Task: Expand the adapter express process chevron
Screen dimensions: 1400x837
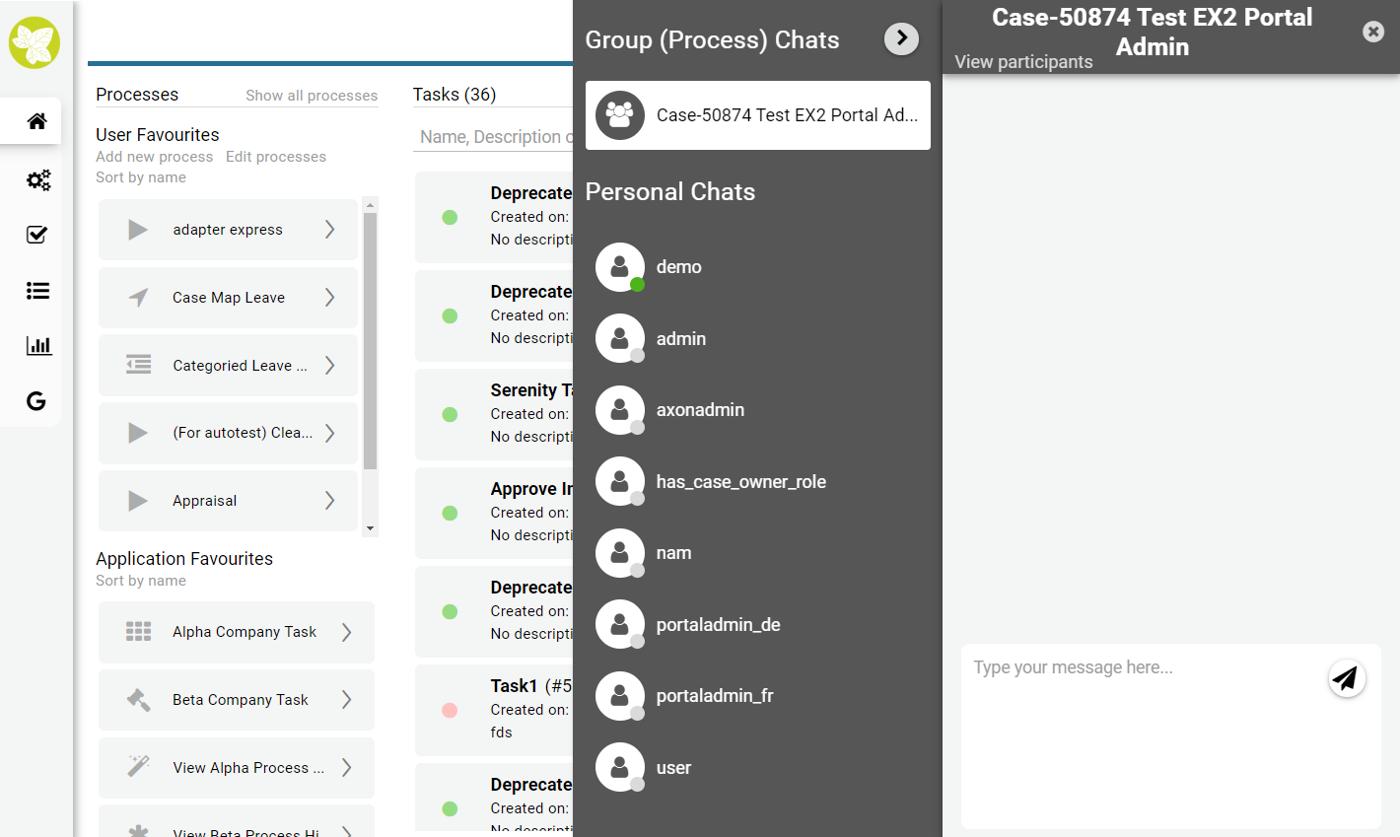Action: pyautogui.click(x=330, y=230)
